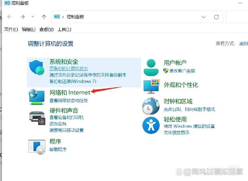Viewport: 248px width, 181px height.
Task: Open the 外观和个性化 category
Action: pyautogui.click(x=181, y=85)
